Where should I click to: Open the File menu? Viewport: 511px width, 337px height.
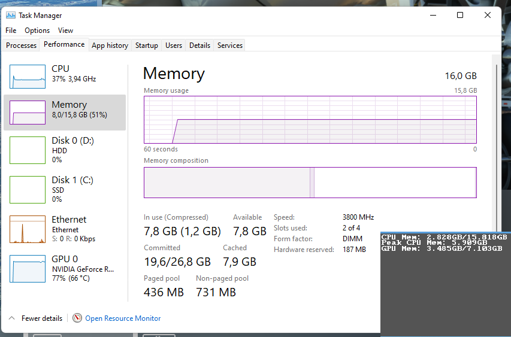click(11, 31)
